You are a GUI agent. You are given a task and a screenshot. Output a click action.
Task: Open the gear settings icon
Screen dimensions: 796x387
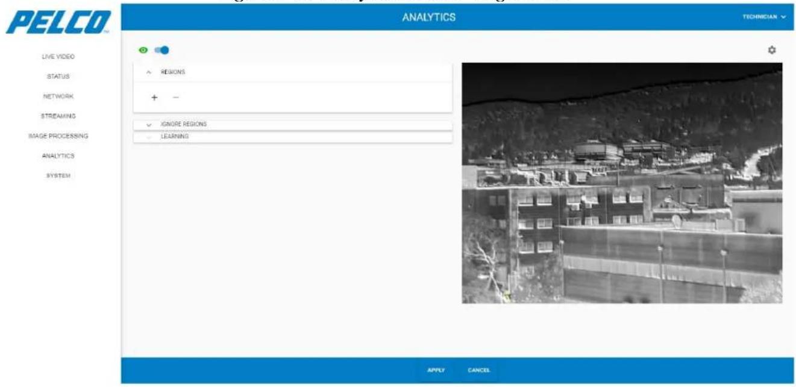coord(771,50)
